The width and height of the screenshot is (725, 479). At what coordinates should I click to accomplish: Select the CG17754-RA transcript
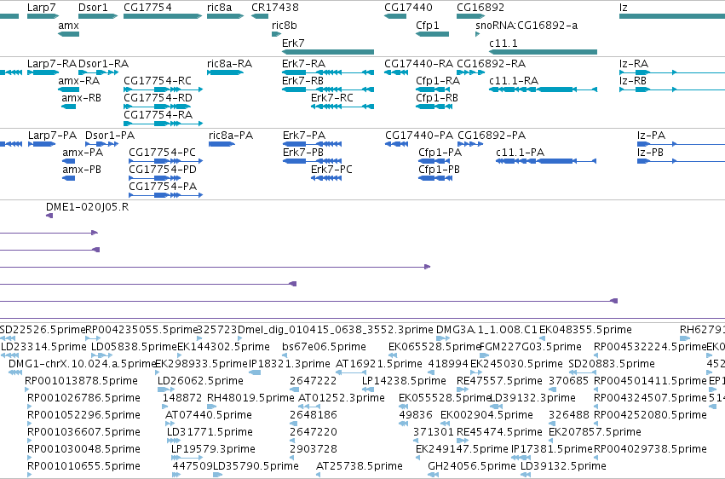coord(164,124)
